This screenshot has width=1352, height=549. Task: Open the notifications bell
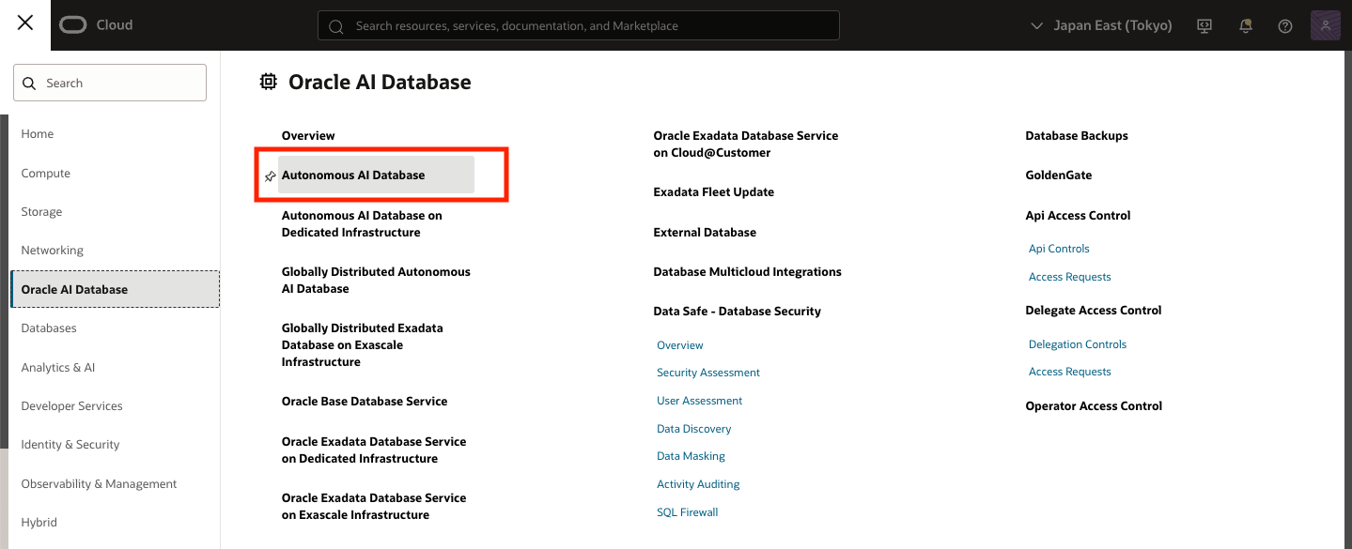[1245, 25]
